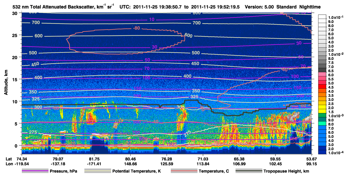Click the colorbar label '1.5'

pos(331,112)
